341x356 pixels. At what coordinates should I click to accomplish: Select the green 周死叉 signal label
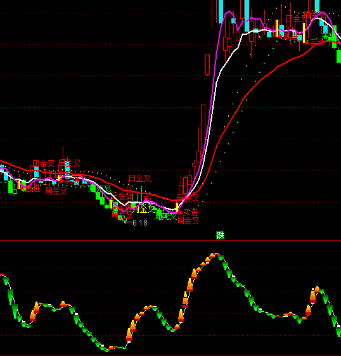(165, 217)
